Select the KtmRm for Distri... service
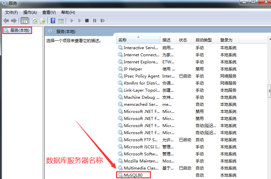The width and height of the screenshot is (271, 179). 177,83
